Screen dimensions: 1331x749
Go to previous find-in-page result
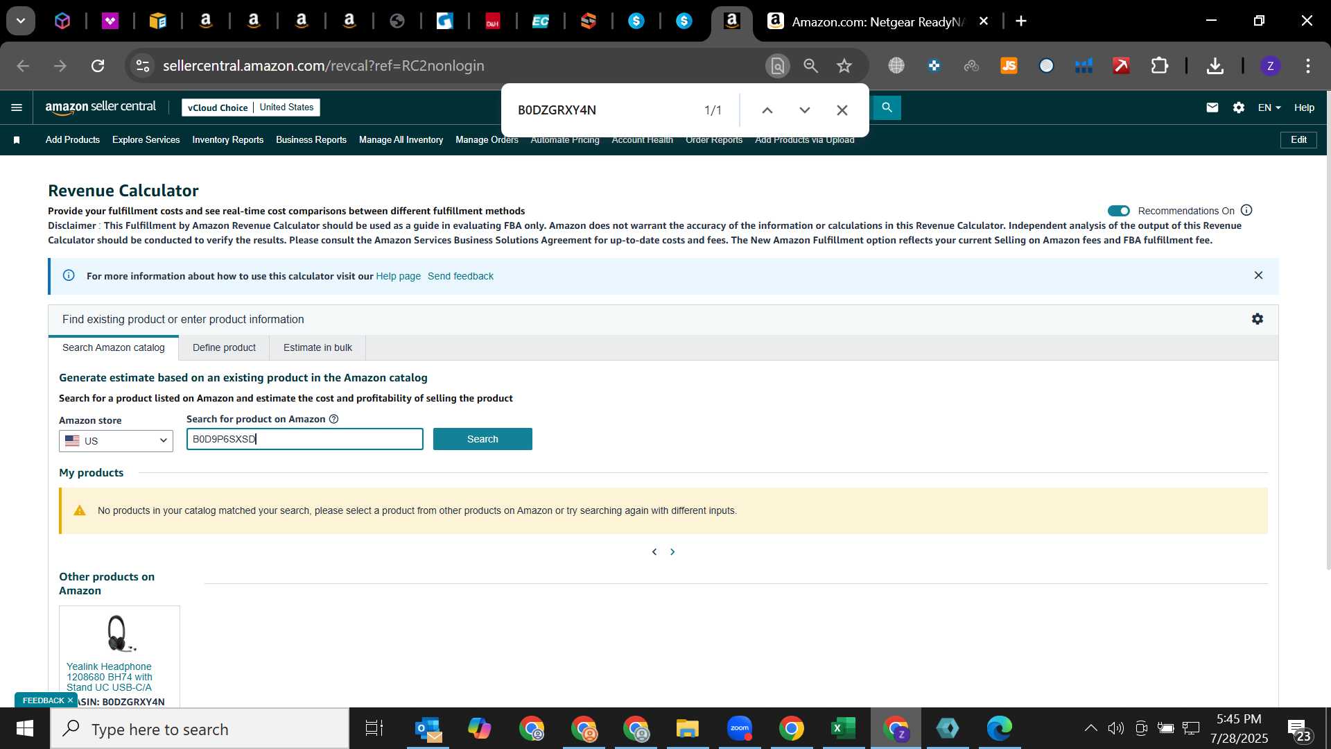click(767, 110)
